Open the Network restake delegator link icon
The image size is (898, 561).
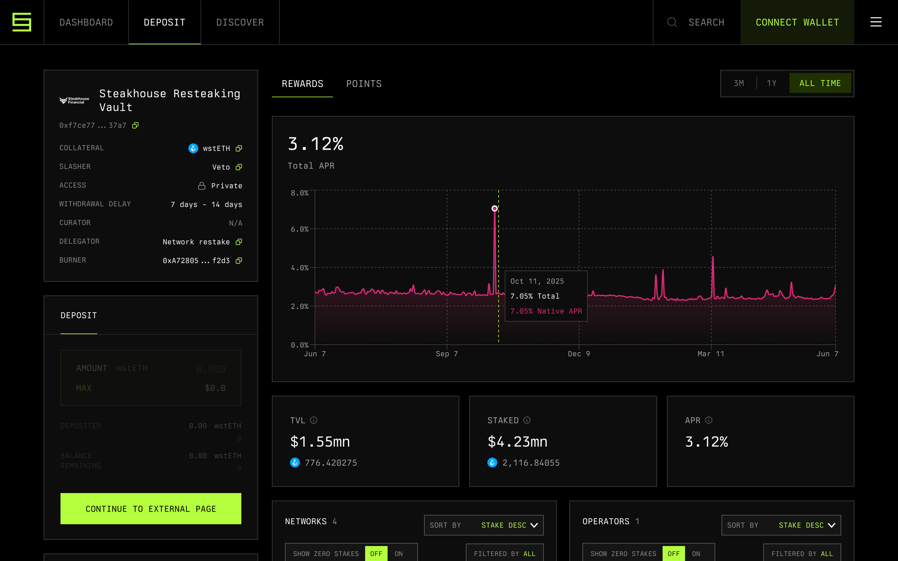click(x=239, y=242)
